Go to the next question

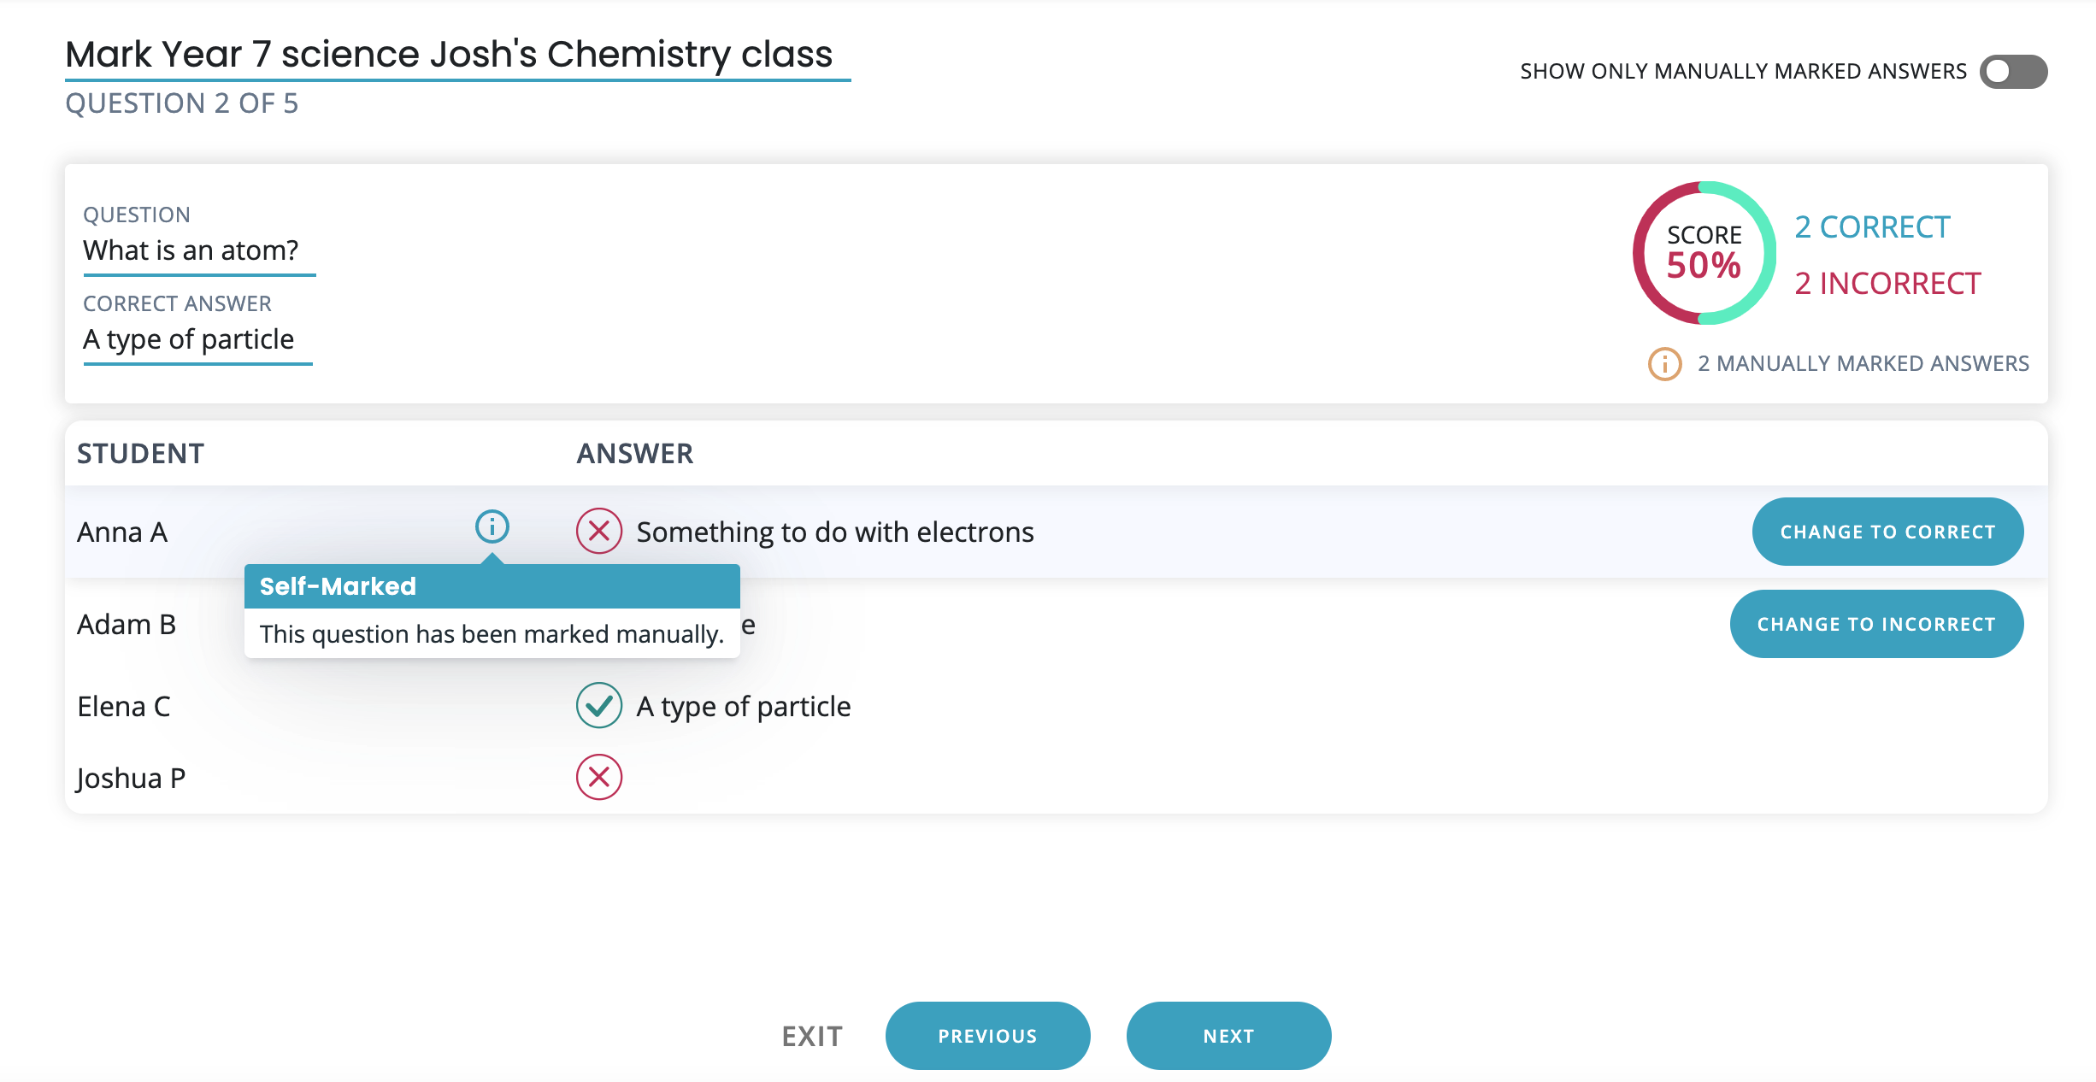tap(1228, 1036)
